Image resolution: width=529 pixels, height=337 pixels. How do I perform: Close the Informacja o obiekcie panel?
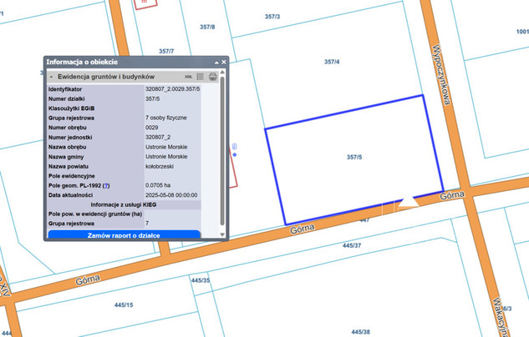click(224, 63)
